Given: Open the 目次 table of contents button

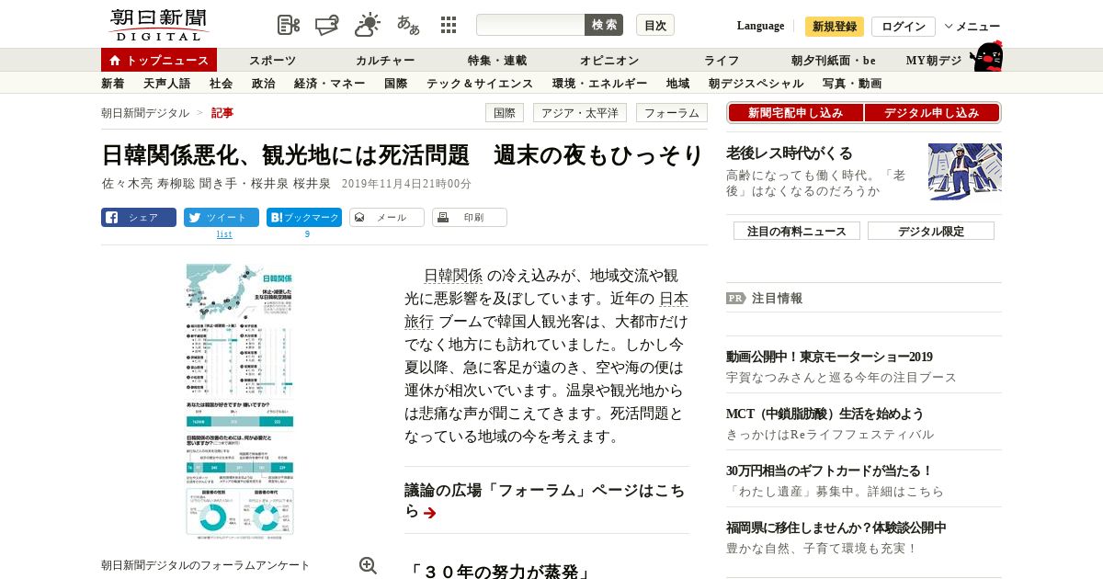Looking at the screenshot, I should [x=655, y=25].
